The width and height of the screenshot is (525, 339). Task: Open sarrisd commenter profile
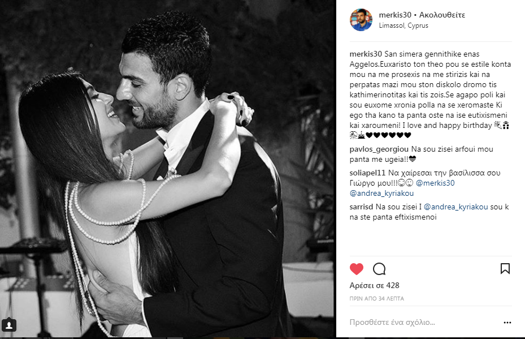[x=361, y=207]
